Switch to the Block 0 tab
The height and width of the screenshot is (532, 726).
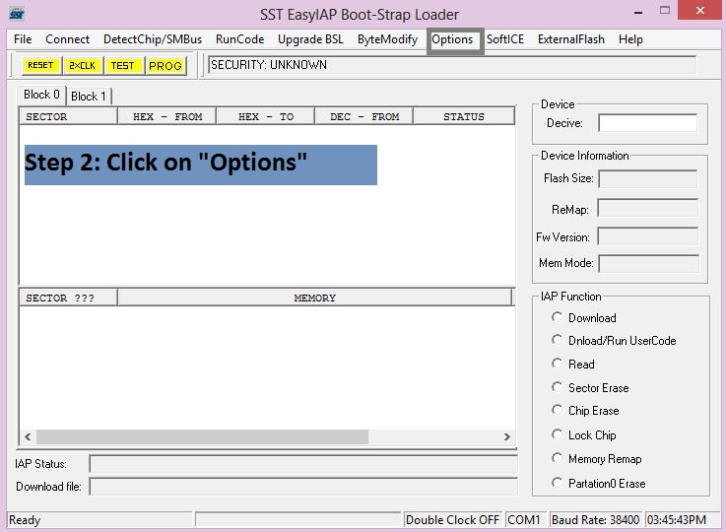pos(41,95)
